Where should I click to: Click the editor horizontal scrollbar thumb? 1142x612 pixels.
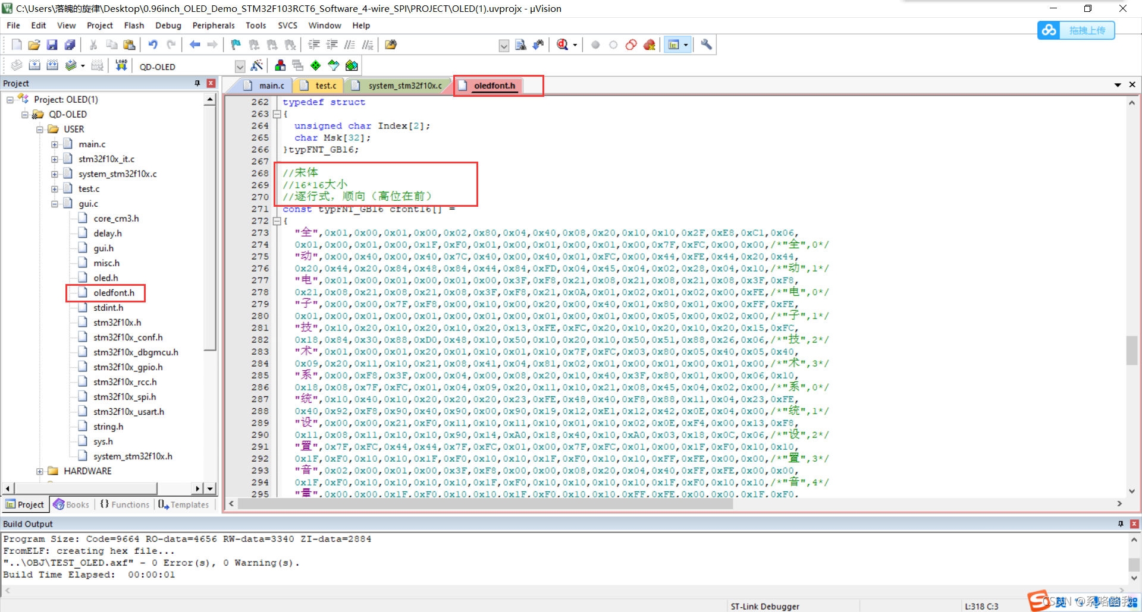(x=485, y=503)
